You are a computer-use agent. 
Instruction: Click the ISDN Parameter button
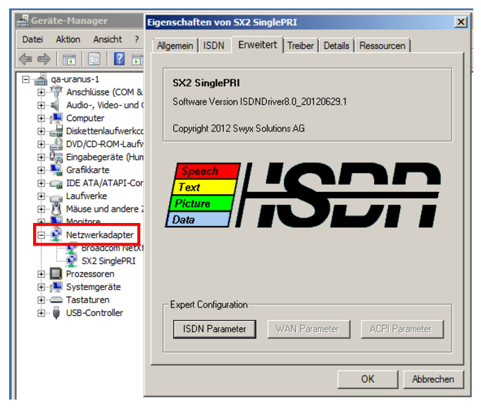coord(215,329)
